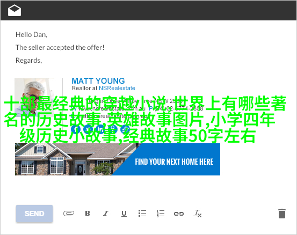
Task: Toggle italic text formatting
Action: click(x=106, y=214)
